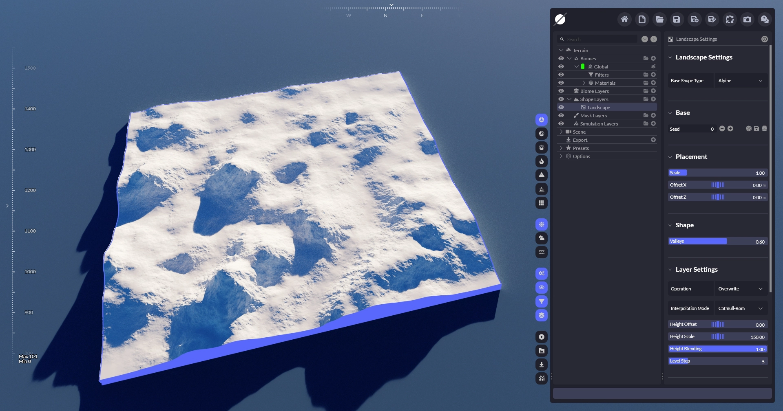Select Export in the tree
The height and width of the screenshot is (411, 783).
[580, 140]
